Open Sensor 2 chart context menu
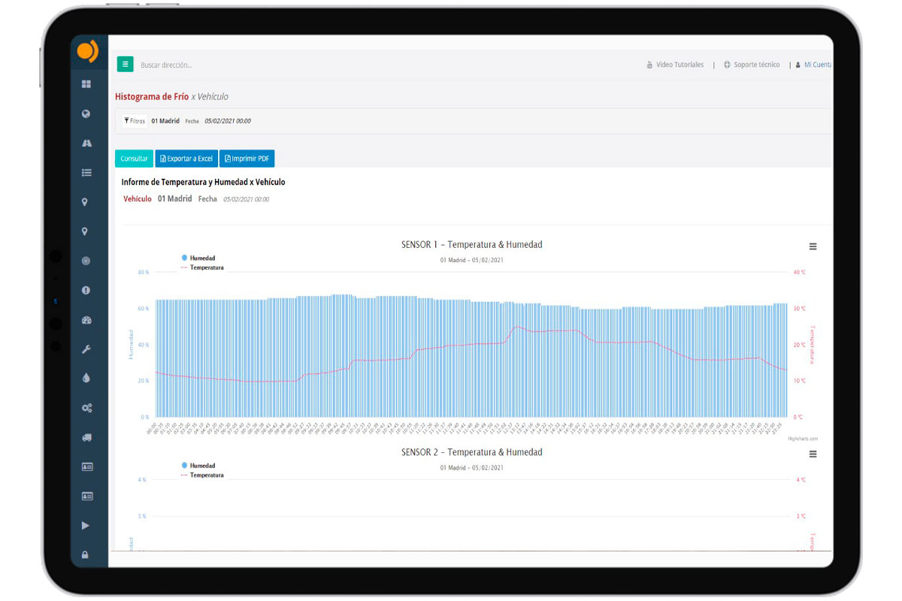Screen dimensions: 902x601 pos(813,454)
